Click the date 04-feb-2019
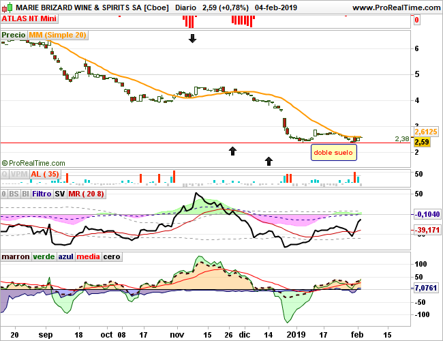443x341 pixels. 276,8
